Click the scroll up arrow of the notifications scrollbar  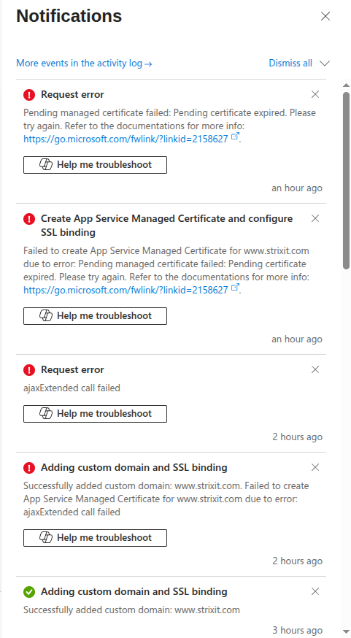346,85
